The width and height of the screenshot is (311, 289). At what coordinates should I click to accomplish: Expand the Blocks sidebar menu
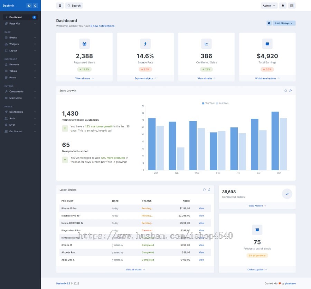[20, 37]
